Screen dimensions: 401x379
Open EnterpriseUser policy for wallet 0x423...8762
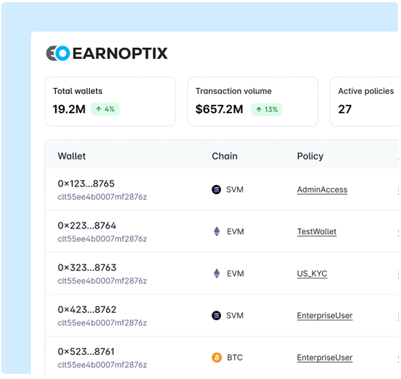click(325, 316)
